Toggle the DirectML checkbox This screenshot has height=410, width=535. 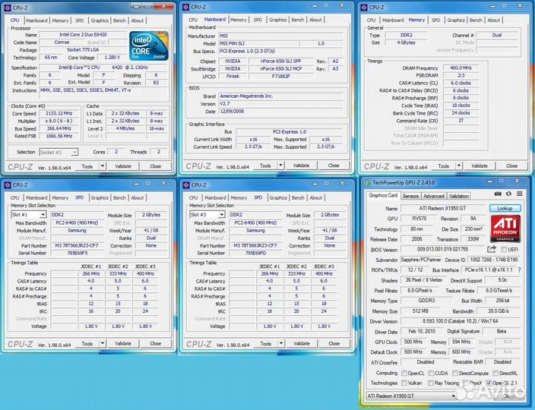[x=495, y=374]
